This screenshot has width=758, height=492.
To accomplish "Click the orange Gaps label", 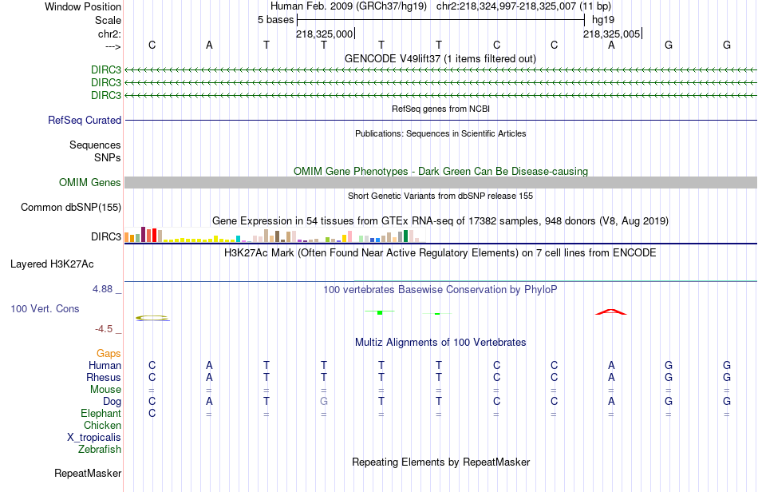I will pyautogui.click(x=109, y=353).
